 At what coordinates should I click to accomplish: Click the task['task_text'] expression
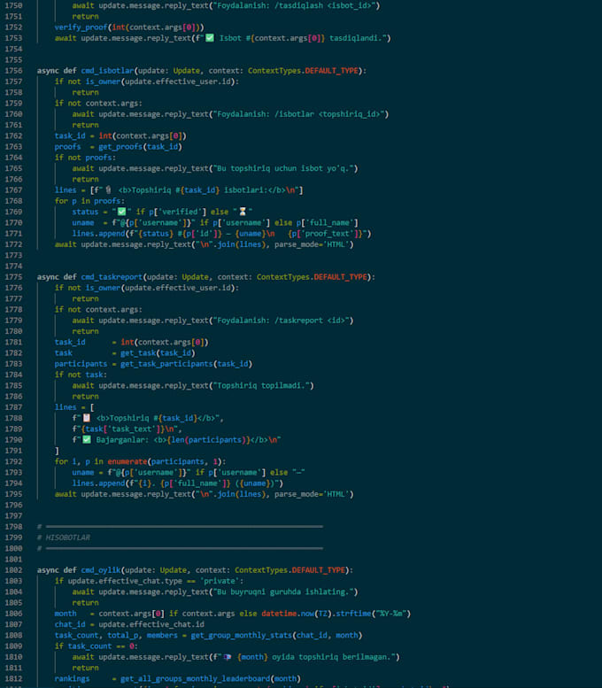pos(123,429)
